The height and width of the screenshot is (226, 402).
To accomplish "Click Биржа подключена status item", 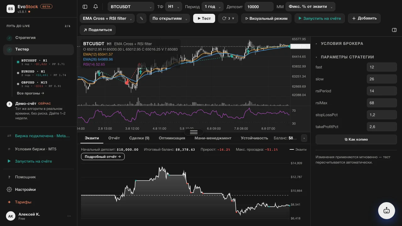I will [x=38, y=136].
